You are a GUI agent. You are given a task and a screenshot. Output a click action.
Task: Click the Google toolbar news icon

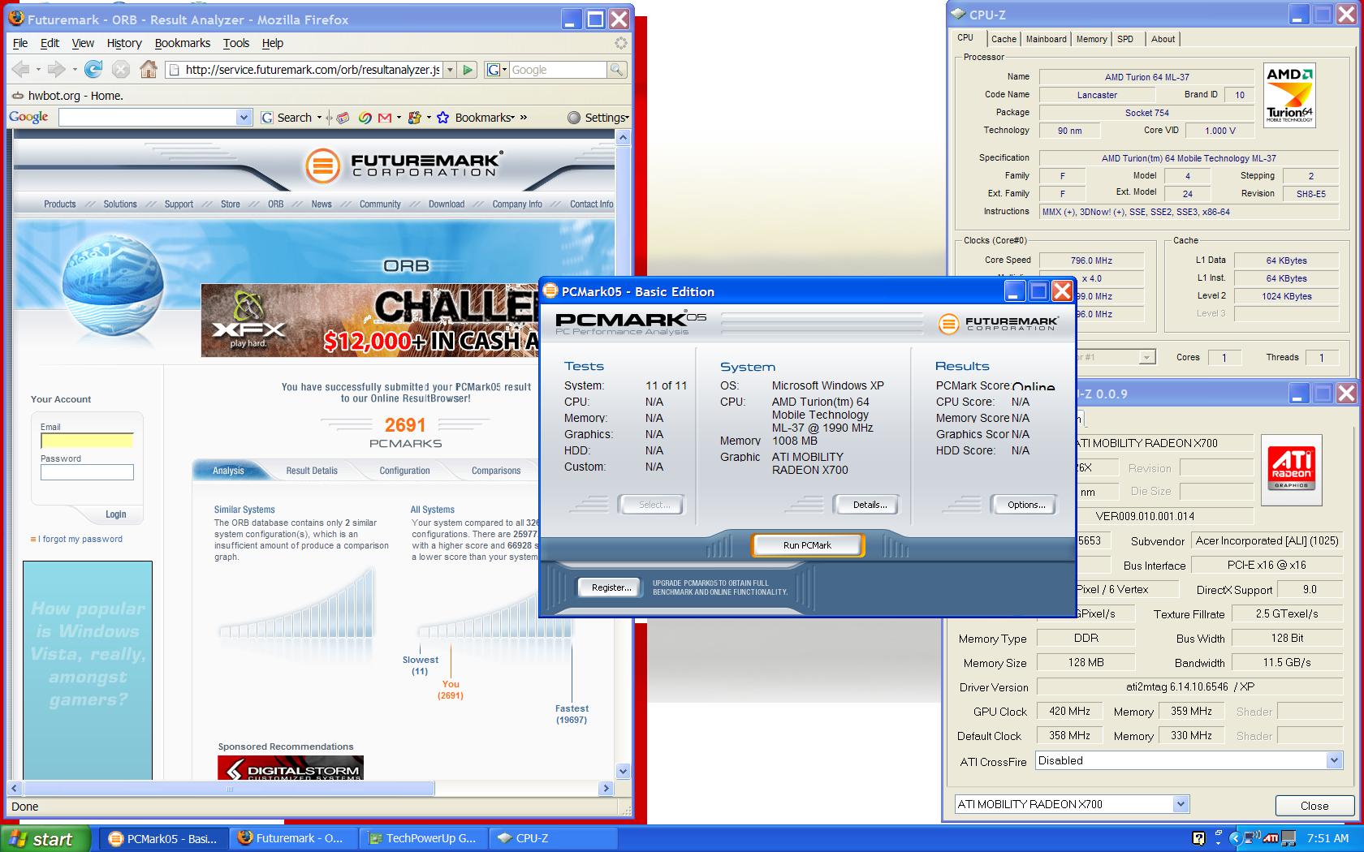[x=343, y=118]
